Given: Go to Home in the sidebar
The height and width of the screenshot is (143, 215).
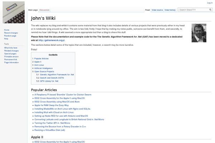Looking at the screenshot, I should [6, 30].
